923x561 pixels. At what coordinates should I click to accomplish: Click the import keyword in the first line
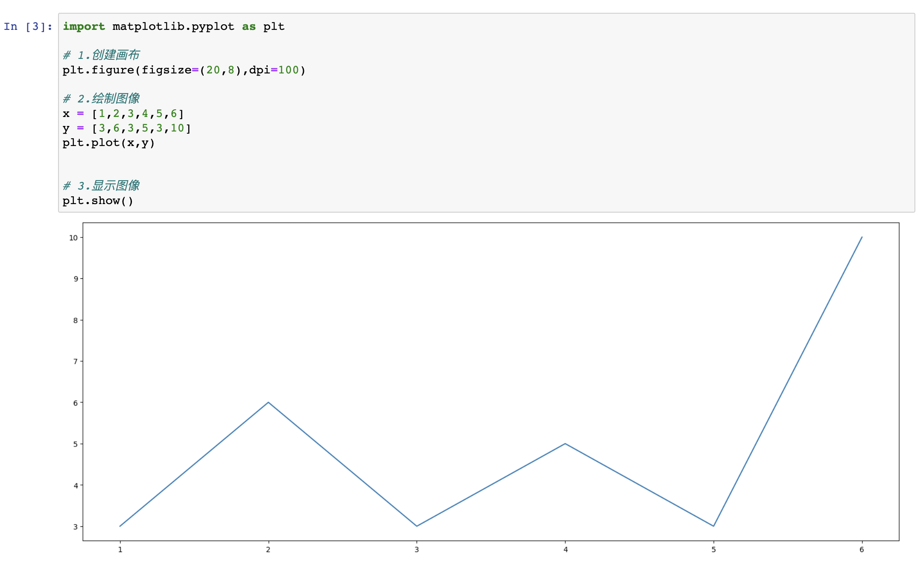[84, 26]
